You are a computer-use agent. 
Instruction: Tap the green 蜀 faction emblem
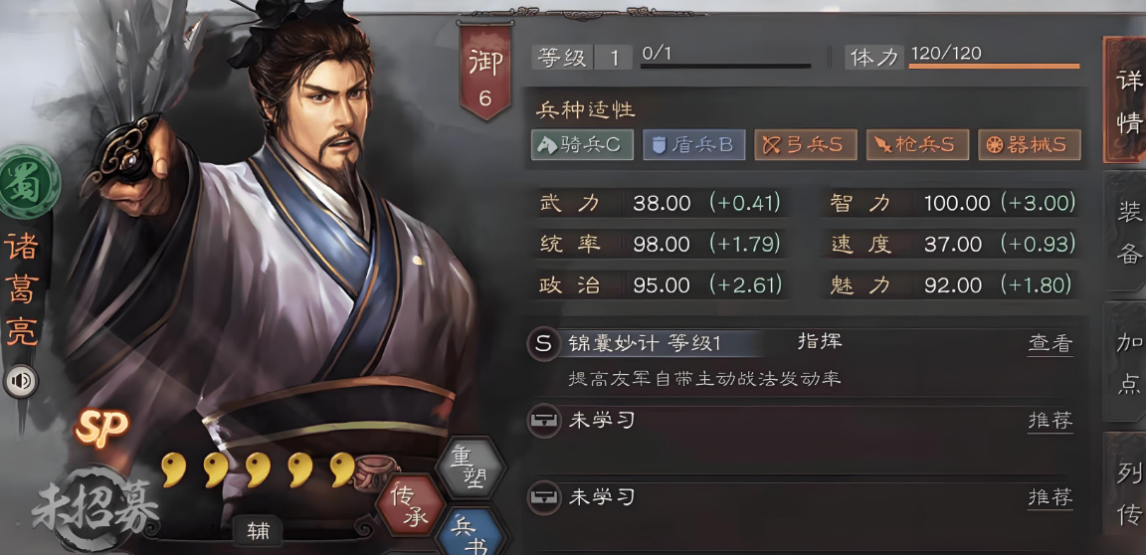coord(28,181)
